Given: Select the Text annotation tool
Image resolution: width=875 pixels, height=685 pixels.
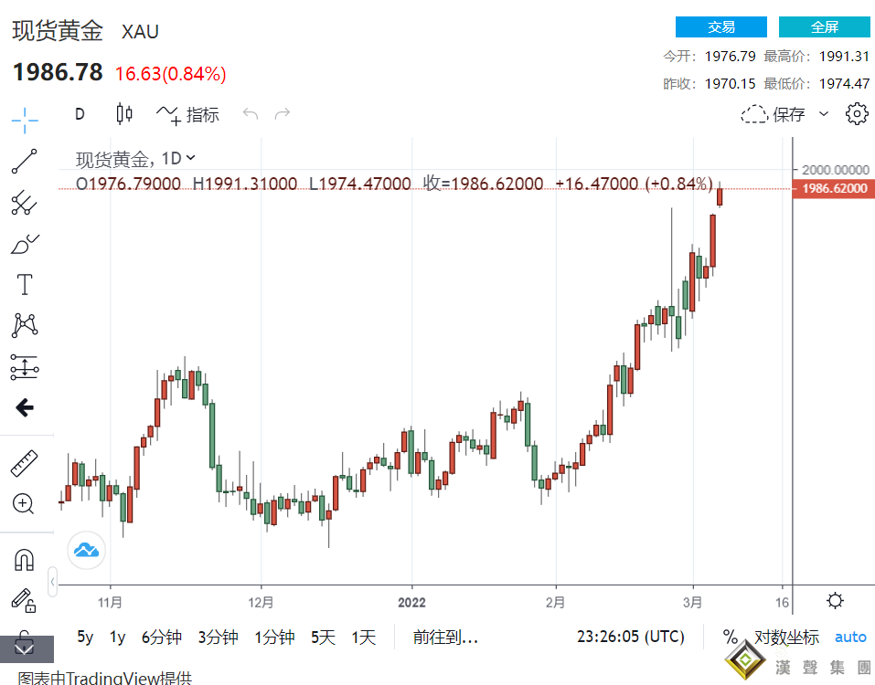Looking at the screenshot, I should tap(25, 284).
